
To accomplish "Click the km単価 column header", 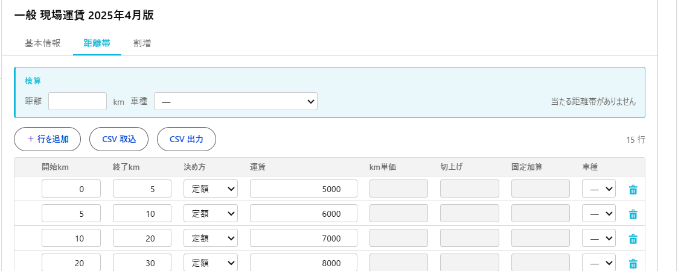I will coord(383,167).
